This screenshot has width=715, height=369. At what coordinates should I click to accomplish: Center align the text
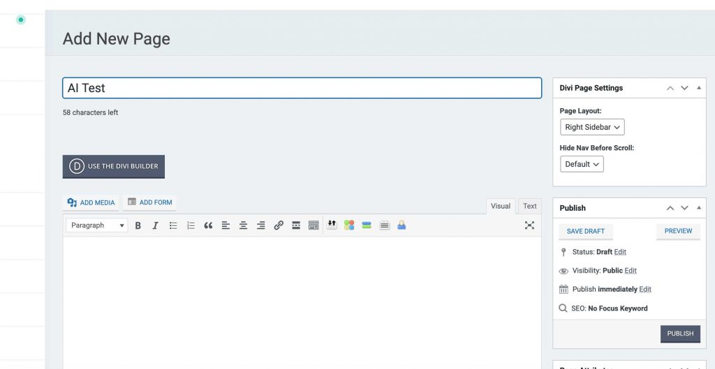coord(243,225)
